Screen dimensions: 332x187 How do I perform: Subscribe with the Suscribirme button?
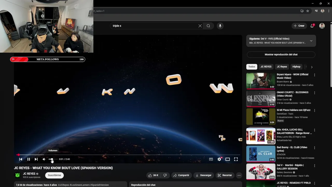tap(54, 175)
